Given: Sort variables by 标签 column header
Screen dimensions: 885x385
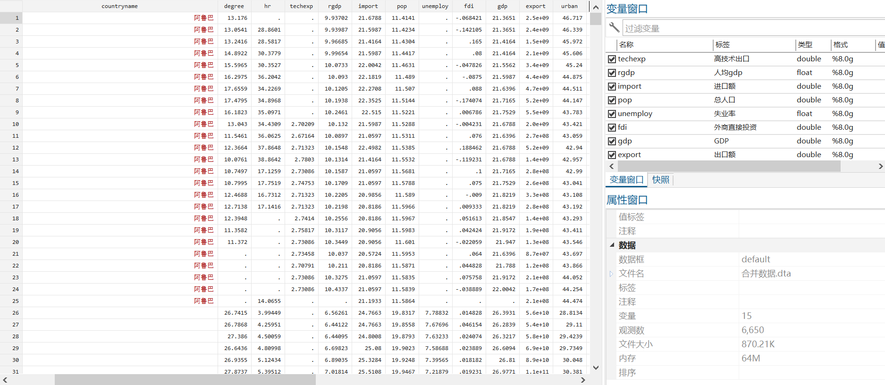Looking at the screenshot, I should click(754, 45).
